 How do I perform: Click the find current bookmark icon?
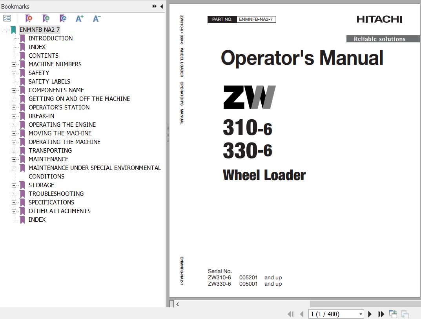pyautogui.click(x=63, y=18)
